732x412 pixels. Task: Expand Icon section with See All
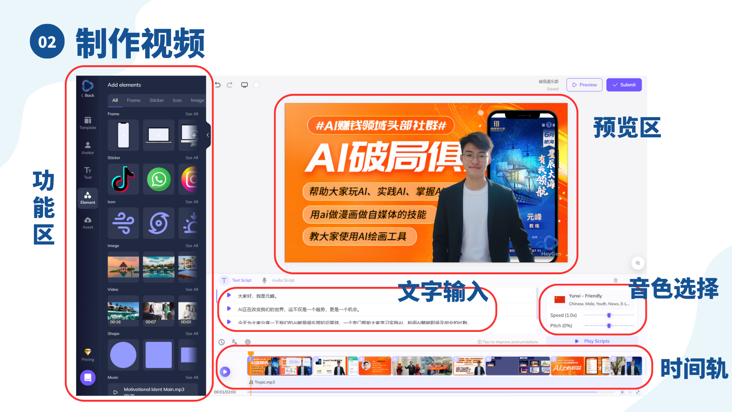click(192, 202)
